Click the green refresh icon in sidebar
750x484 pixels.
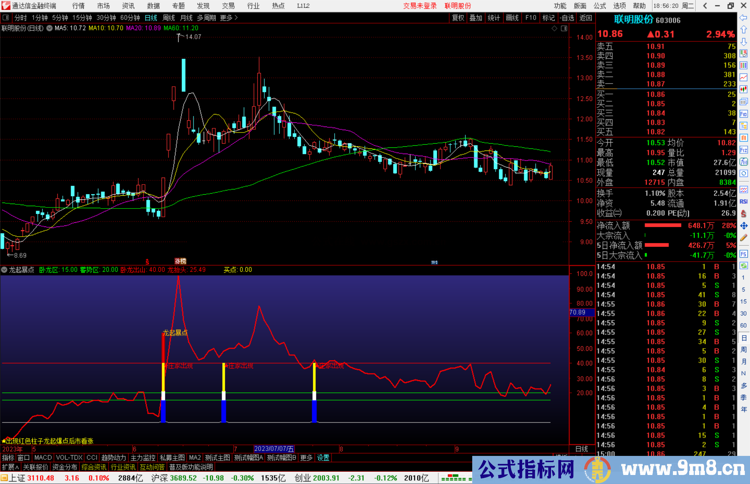[x=743, y=266]
